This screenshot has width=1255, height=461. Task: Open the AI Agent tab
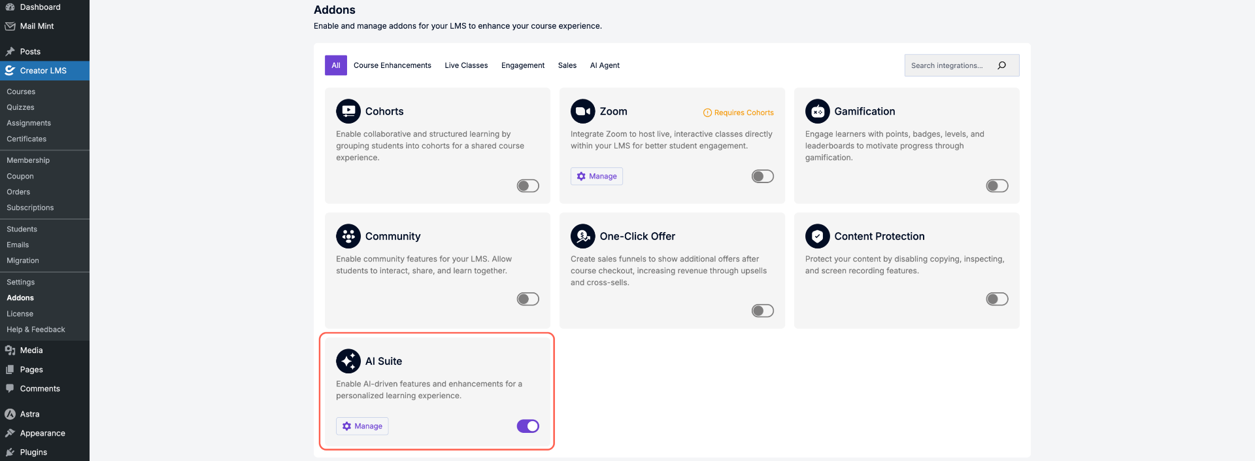click(x=605, y=65)
